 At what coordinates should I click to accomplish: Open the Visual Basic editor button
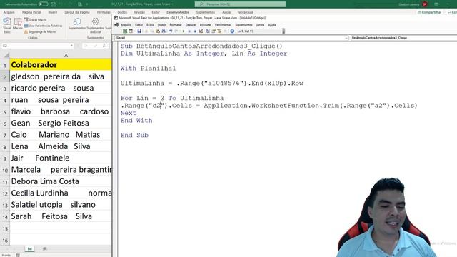pos(6,25)
